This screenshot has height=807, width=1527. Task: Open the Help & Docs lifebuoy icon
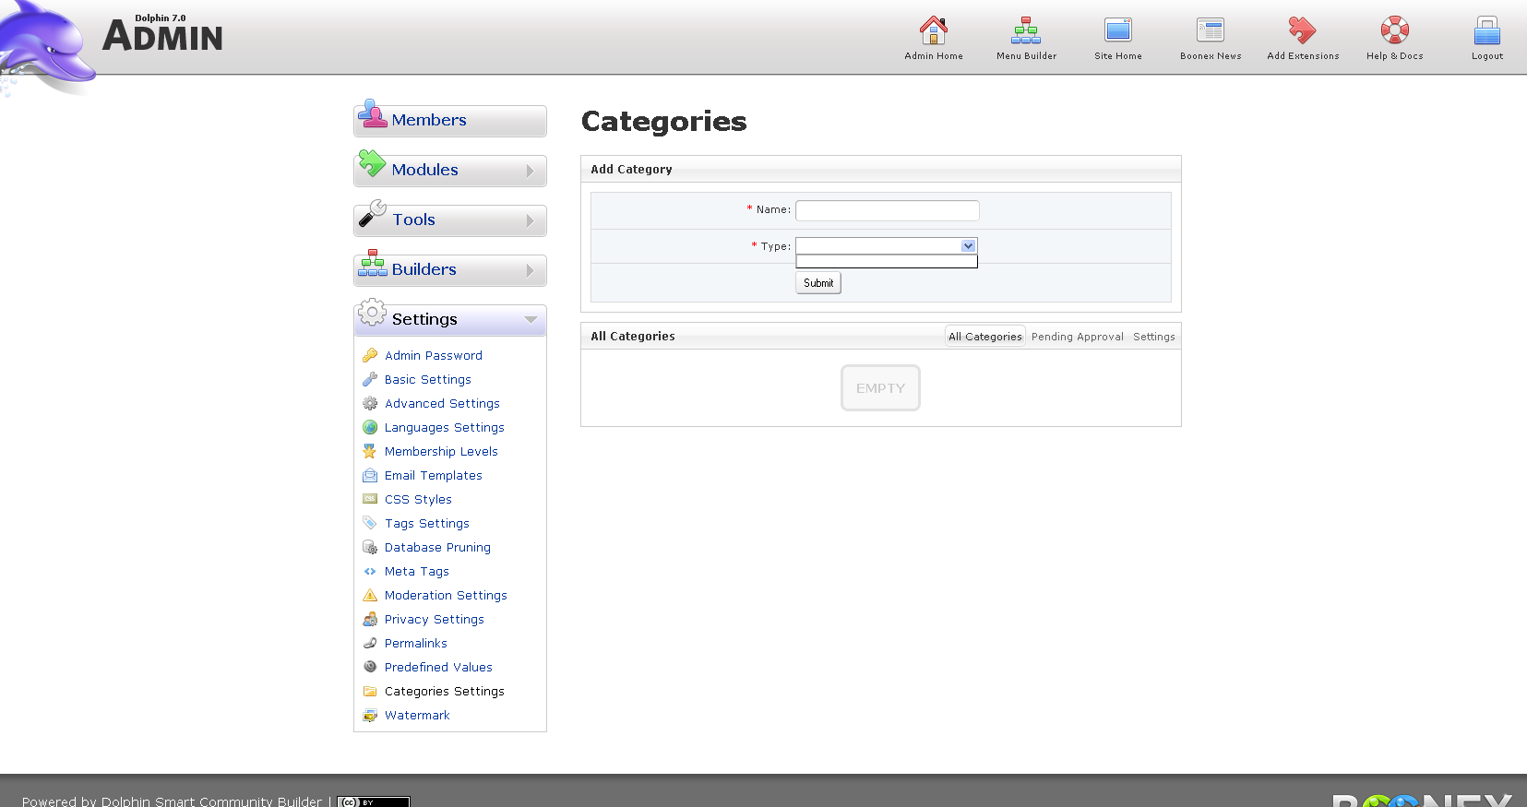(1394, 30)
